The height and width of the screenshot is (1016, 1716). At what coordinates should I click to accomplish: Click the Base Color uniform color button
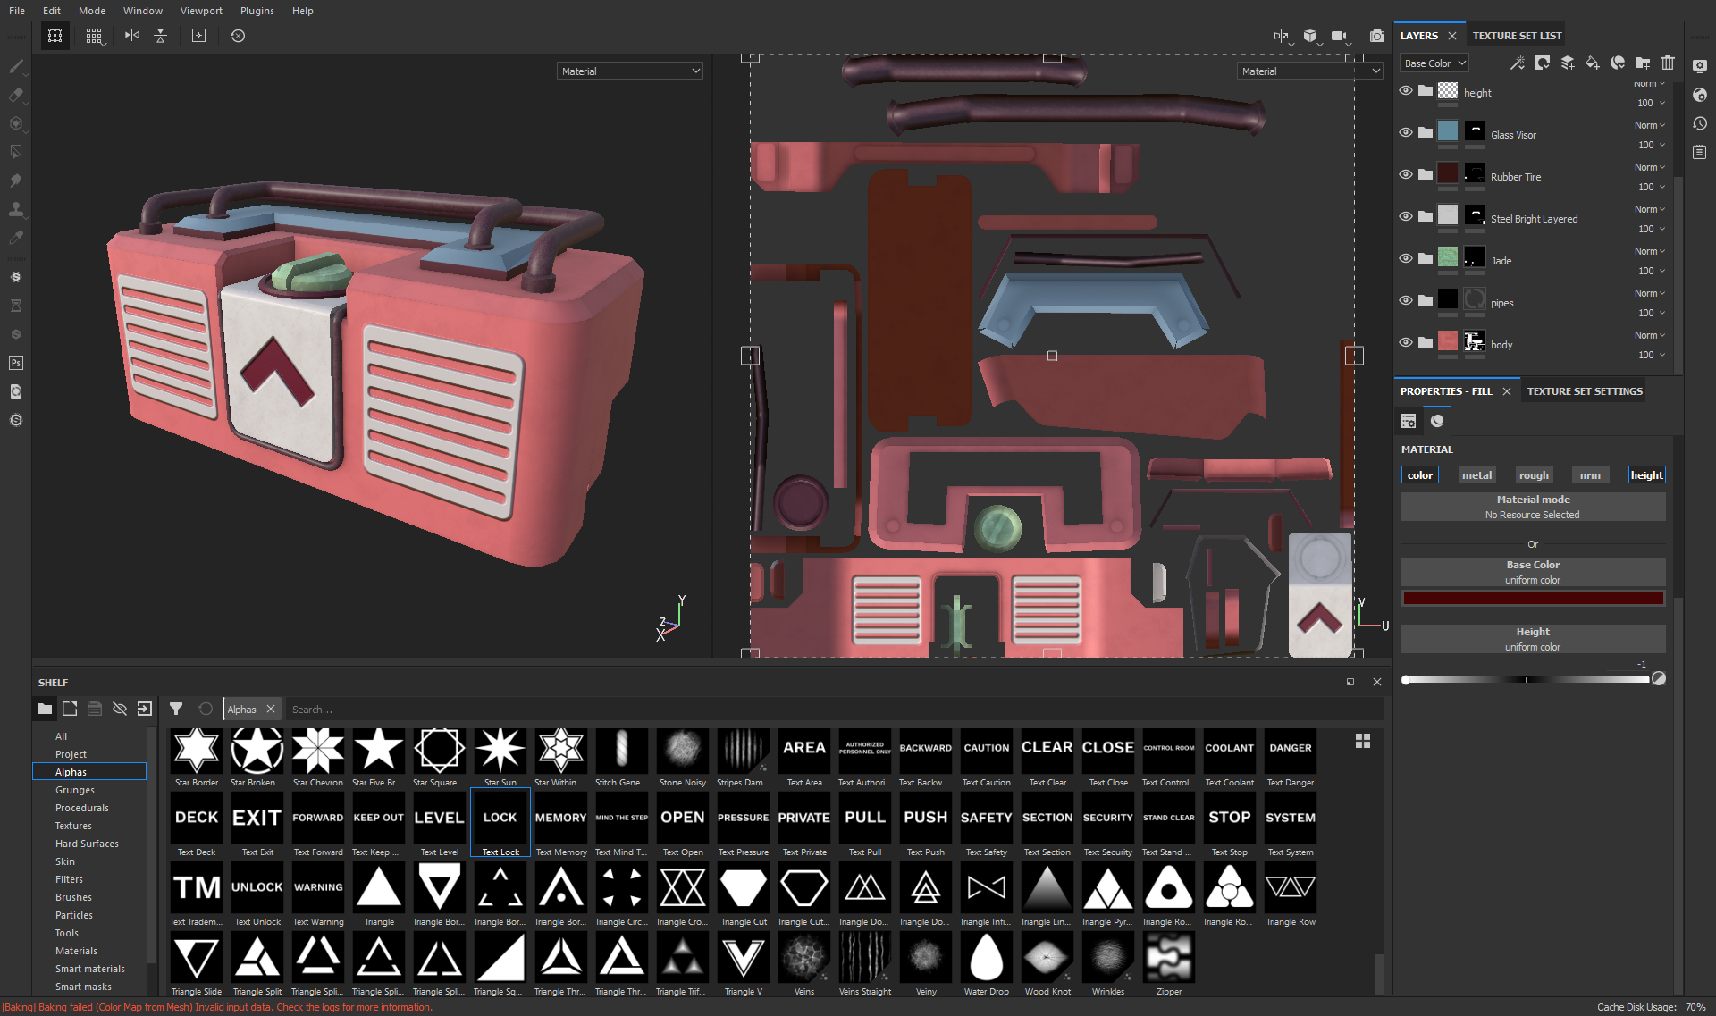click(x=1533, y=572)
